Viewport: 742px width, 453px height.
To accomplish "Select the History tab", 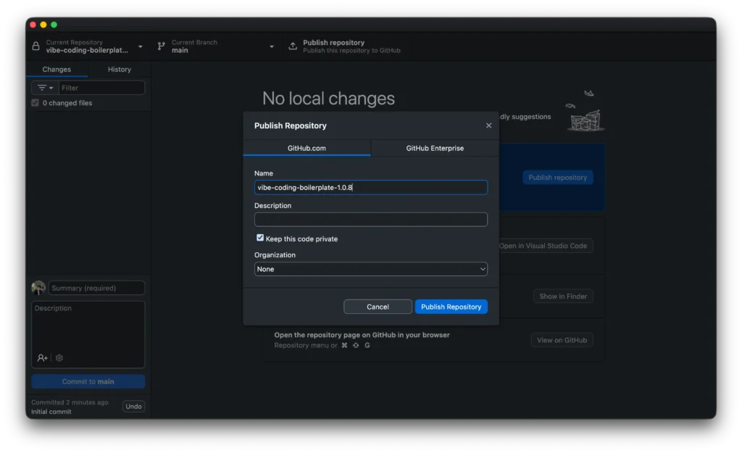I will [120, 69].
